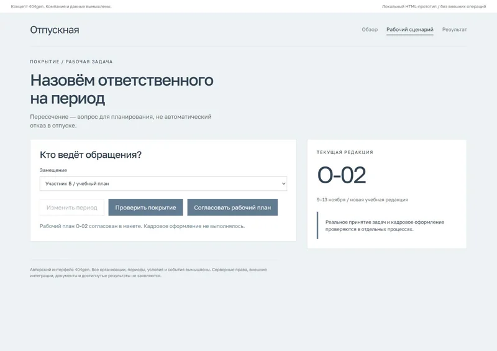The width and height of the screenshot is (497, 351).
Task: Click the status text Рабочий план О-02 согласован
Action: pyautogui.click(x=142, y=226)
